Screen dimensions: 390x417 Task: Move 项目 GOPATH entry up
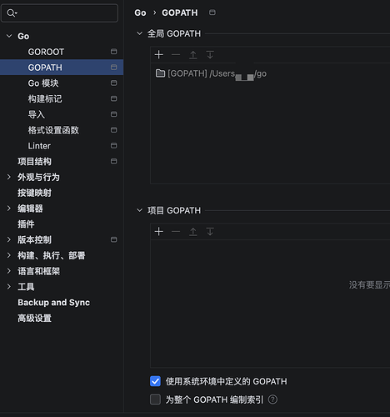[x=193, y=232]
